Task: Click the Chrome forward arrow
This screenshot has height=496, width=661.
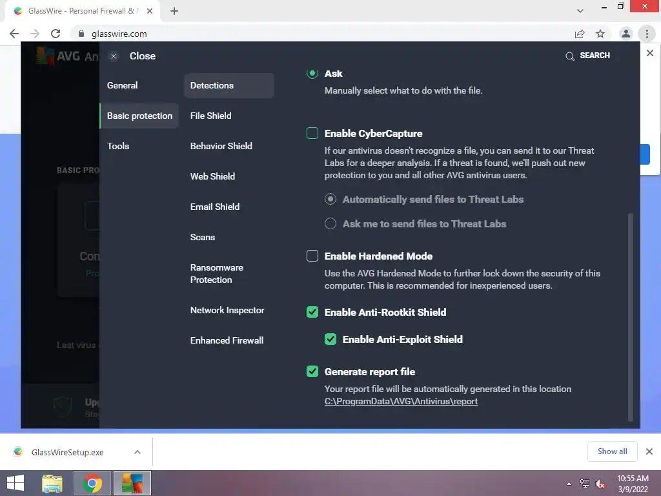Action: pyautogui.click(x=35, y=34)
